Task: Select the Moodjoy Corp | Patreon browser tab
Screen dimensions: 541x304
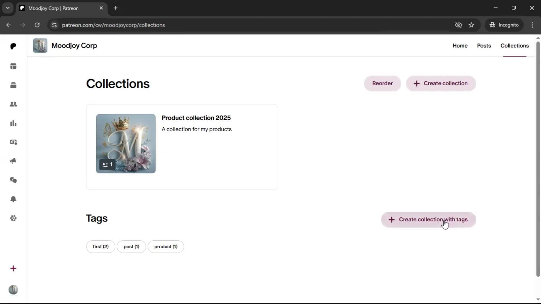Action: (61, 8)
